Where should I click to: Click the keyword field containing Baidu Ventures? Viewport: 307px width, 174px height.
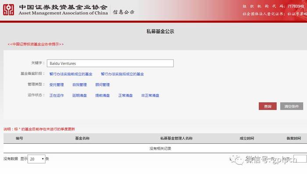tap(110, 63)
